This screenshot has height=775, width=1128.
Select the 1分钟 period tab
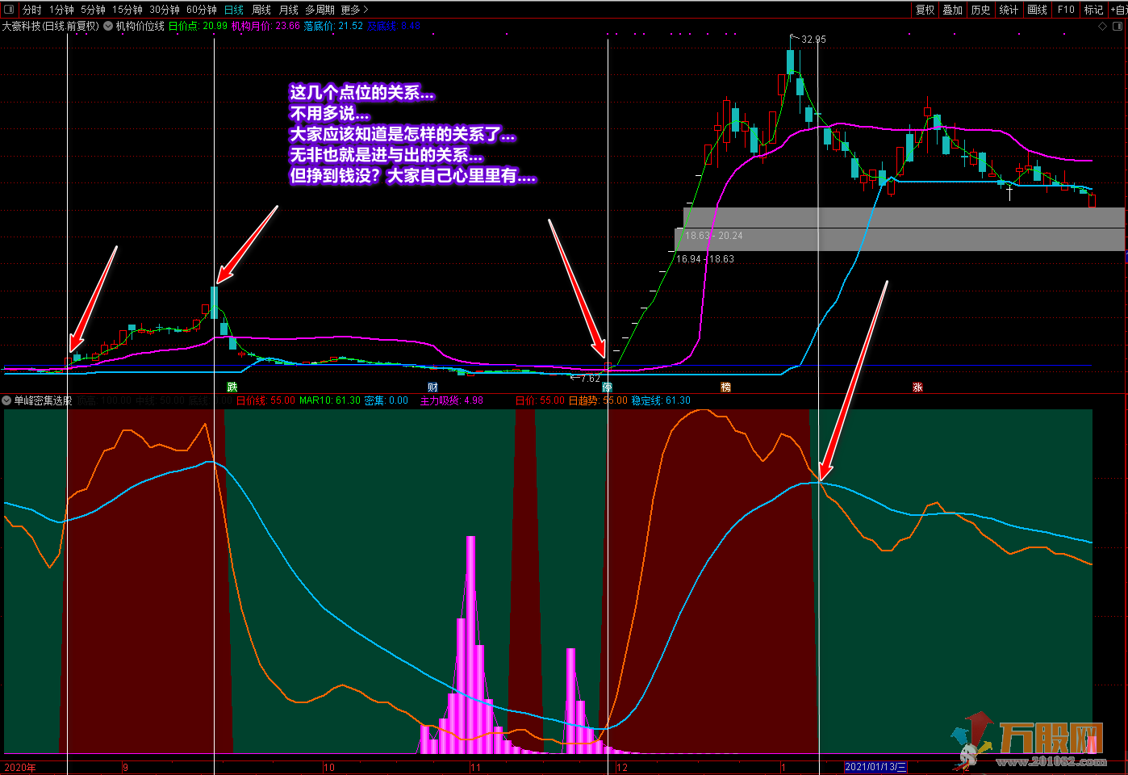coord(61,10)
